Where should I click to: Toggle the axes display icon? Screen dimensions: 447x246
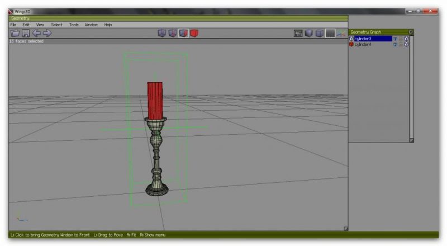pyautogui.click(x=341, y=33)
